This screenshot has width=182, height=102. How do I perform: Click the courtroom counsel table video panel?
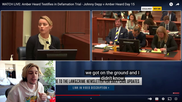(136, 36)
